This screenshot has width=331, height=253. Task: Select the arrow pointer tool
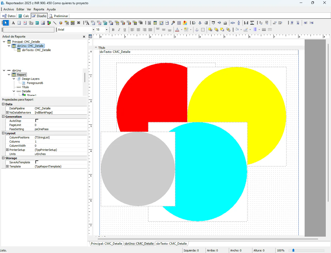pyautogui.click(x=6, y=23)
